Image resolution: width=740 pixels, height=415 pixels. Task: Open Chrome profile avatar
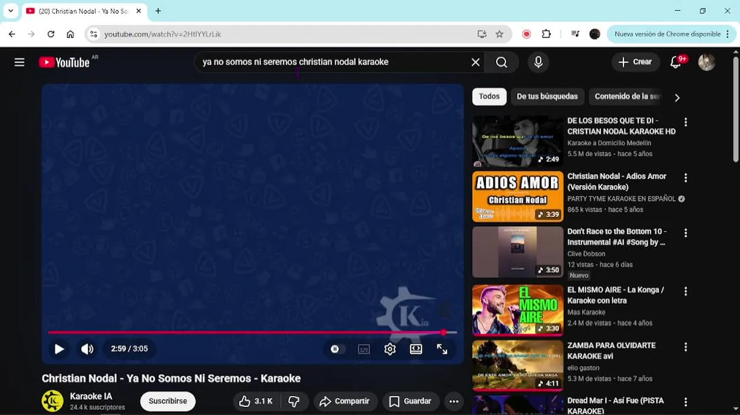click(595, 34)
